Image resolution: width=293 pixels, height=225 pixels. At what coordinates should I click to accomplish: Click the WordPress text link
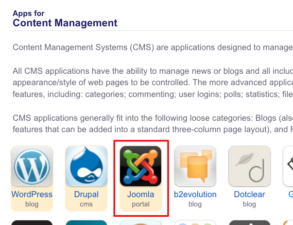coord(32,194)
